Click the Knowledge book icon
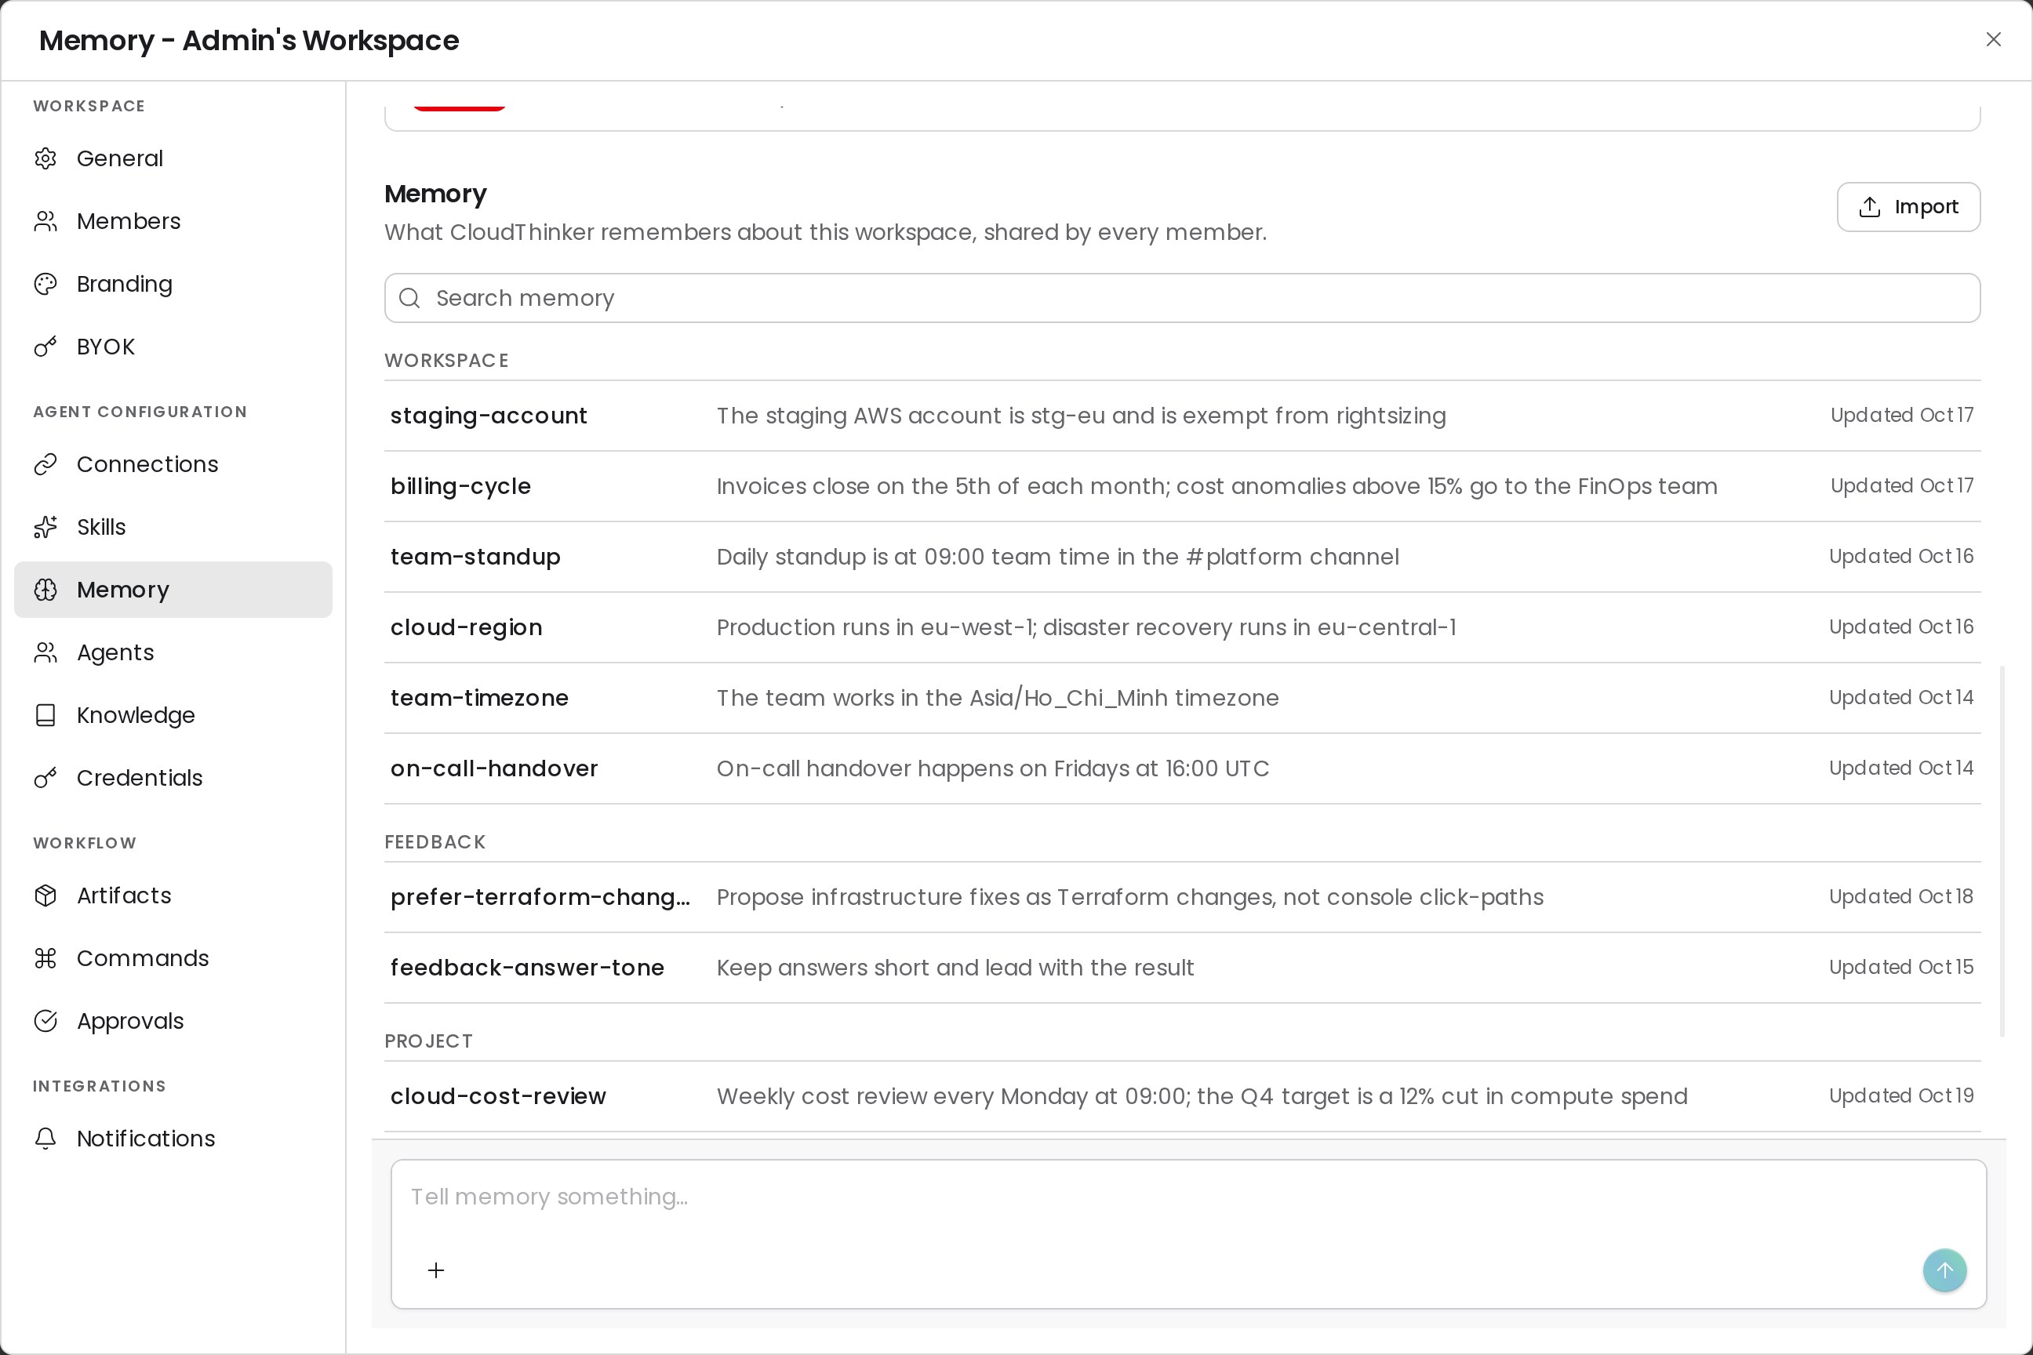The width and height of the screenshot is (2033, 1355). [x=45, y=714]
